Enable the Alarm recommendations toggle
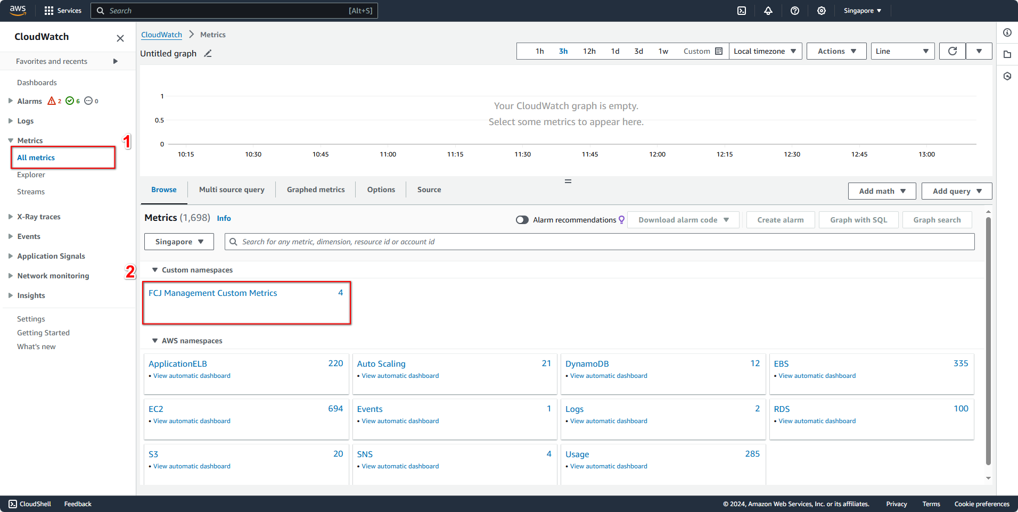 522,220
